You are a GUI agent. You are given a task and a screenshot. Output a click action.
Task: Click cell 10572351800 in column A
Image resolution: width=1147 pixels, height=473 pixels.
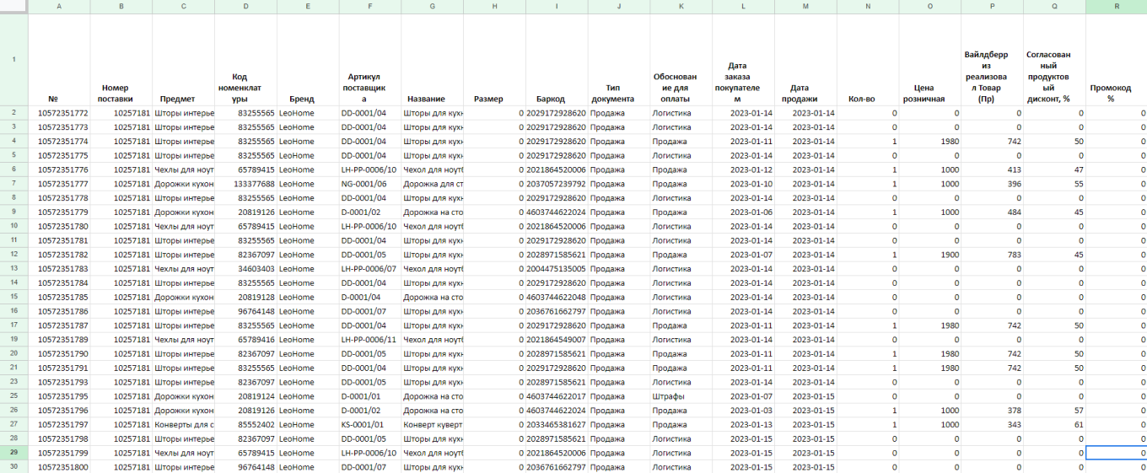[59, 467]
